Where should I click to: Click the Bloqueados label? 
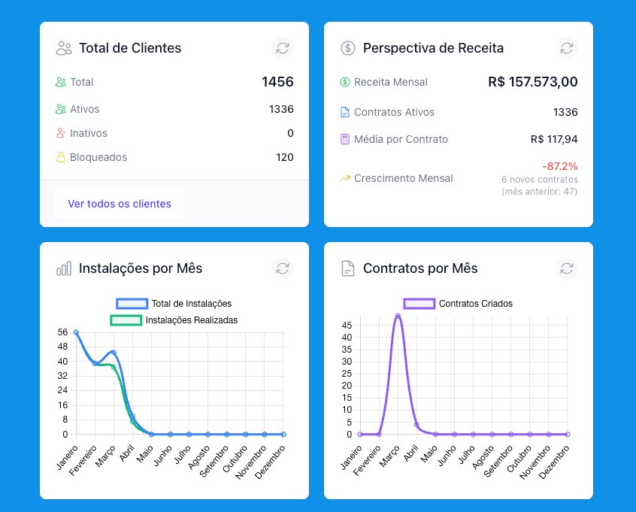pyautogui.click(x=98, y=157)
